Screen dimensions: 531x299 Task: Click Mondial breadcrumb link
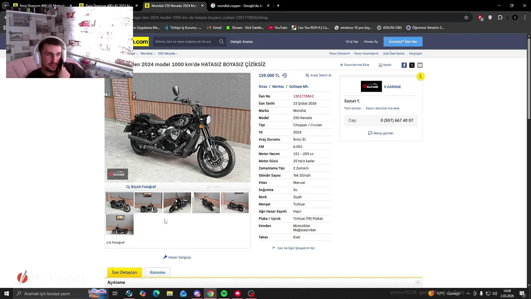146,54
